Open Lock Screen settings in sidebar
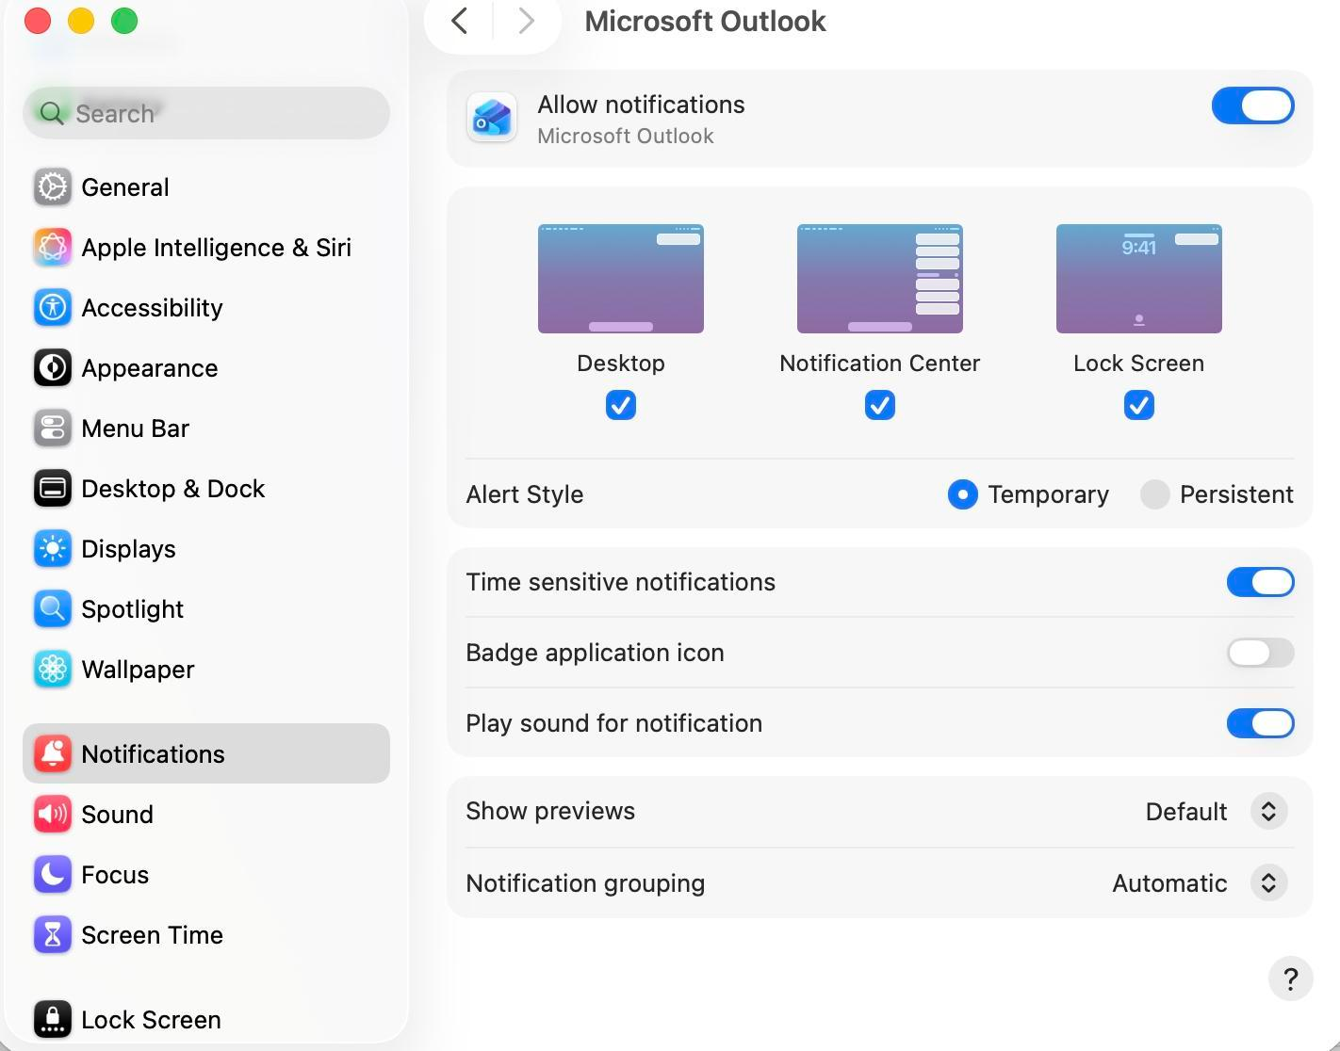 [x=206, y=1020]
